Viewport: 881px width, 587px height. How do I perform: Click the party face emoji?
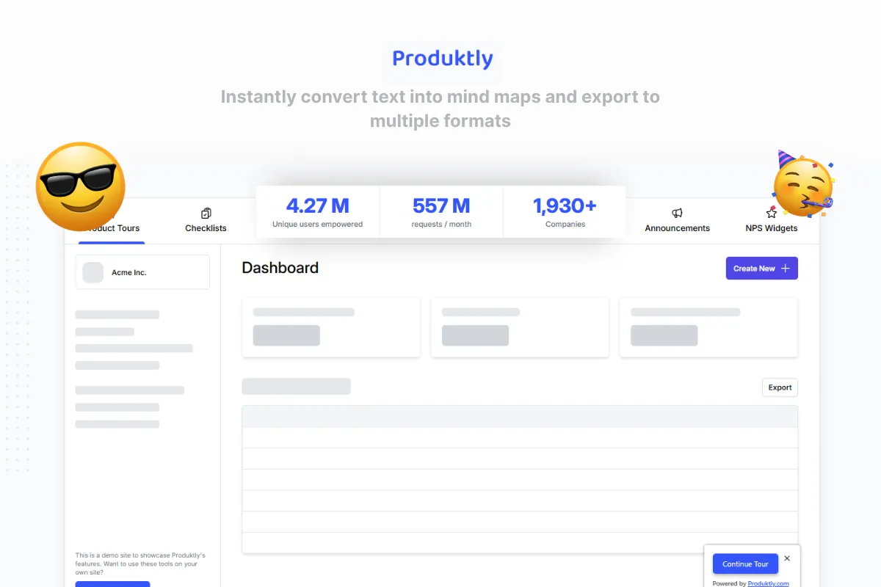click(803, 184)
